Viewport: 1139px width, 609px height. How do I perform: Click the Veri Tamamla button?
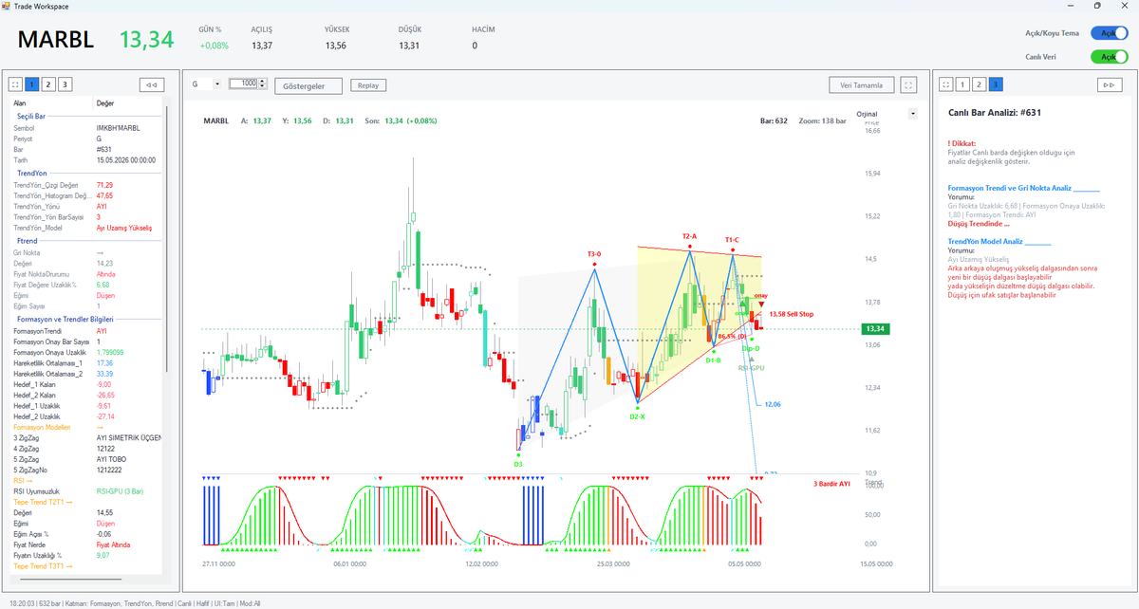862,84
